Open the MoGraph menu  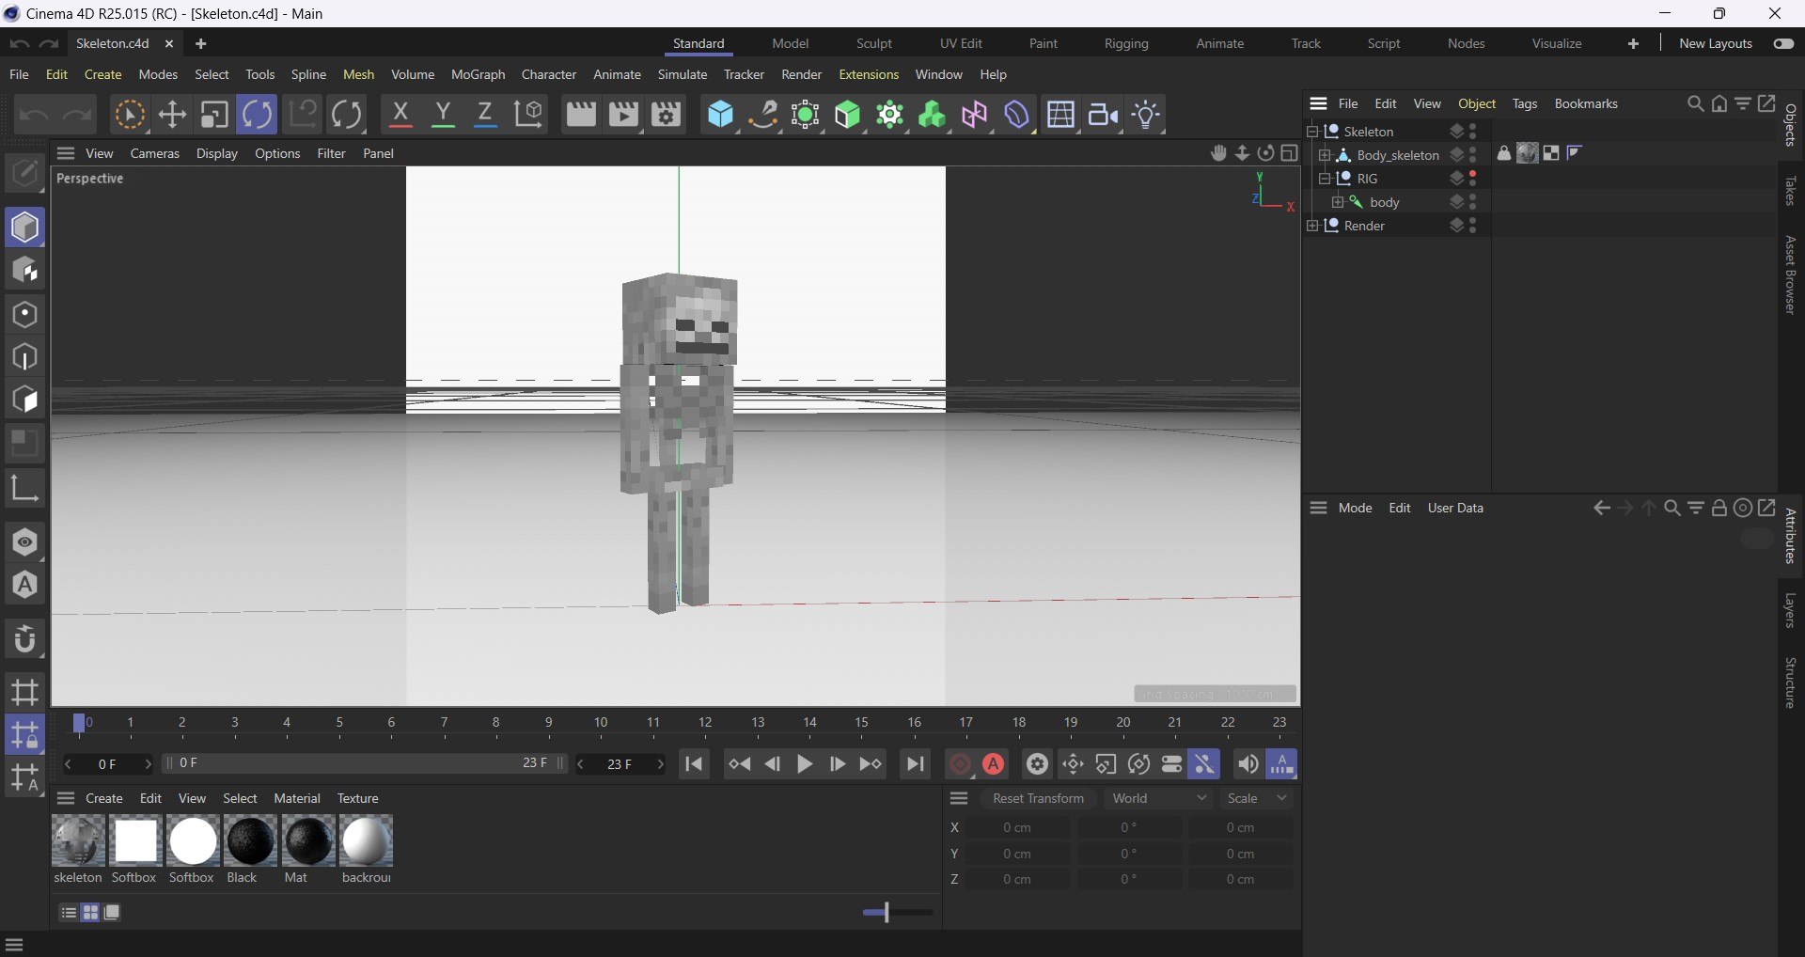click(x=478, y=74)
